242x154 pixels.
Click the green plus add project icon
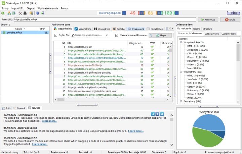point(3,13)
